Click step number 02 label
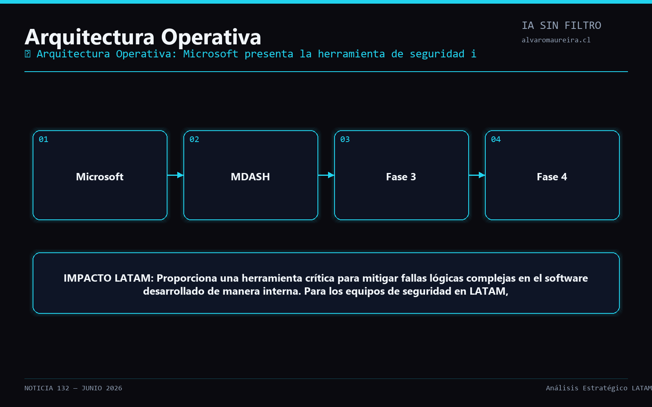Viewport: 652px width, 407px height. [x=194, y=139]
